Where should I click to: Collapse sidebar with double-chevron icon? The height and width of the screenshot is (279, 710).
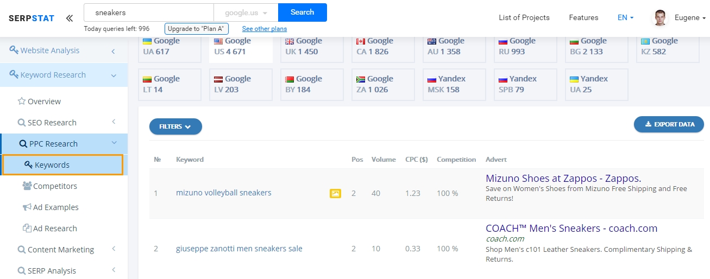(x=69, y=18)
